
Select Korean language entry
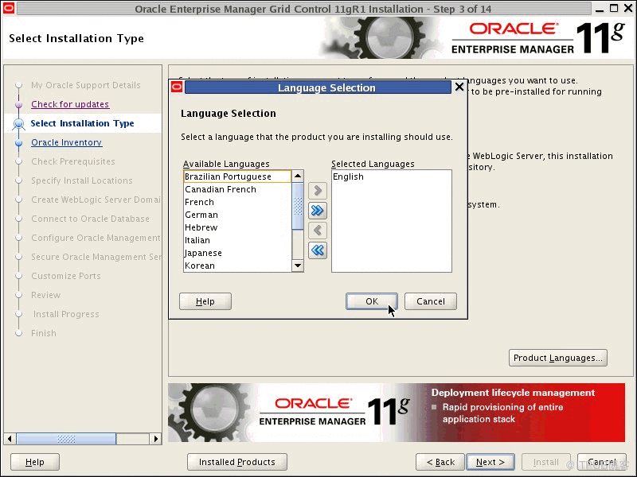point(237,266)
